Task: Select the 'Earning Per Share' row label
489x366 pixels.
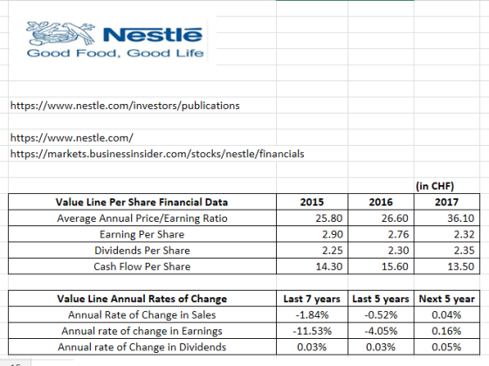Action: [142, 234]
